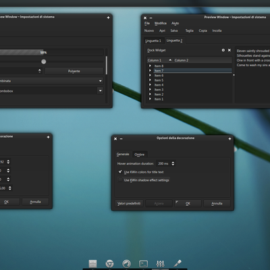Viewport: 270px width, 270px height.
Task: Open the Modifica menu
Action: (x=161, y=23)
